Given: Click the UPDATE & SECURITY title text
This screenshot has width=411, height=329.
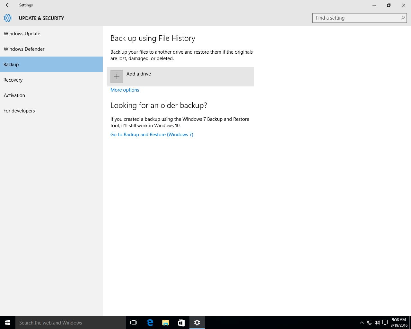Looking at the screenshot, I should click(x=41, y=18).
